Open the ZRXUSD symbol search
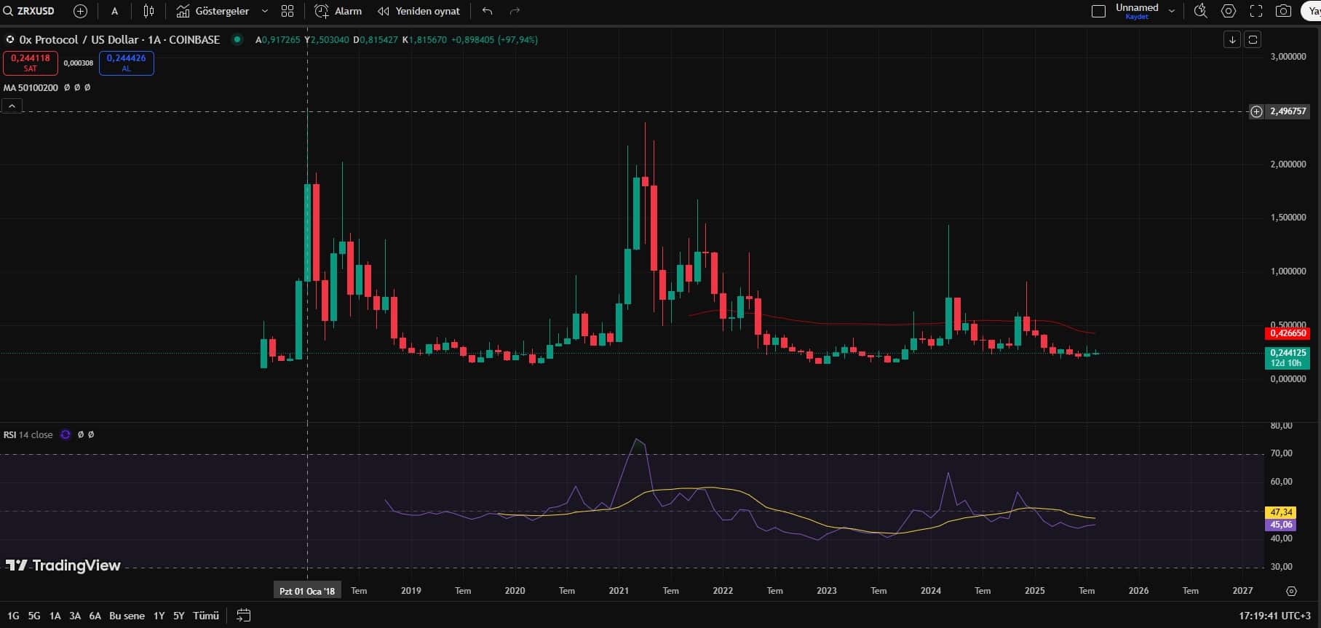1321x628 pixels. (31, 11)
